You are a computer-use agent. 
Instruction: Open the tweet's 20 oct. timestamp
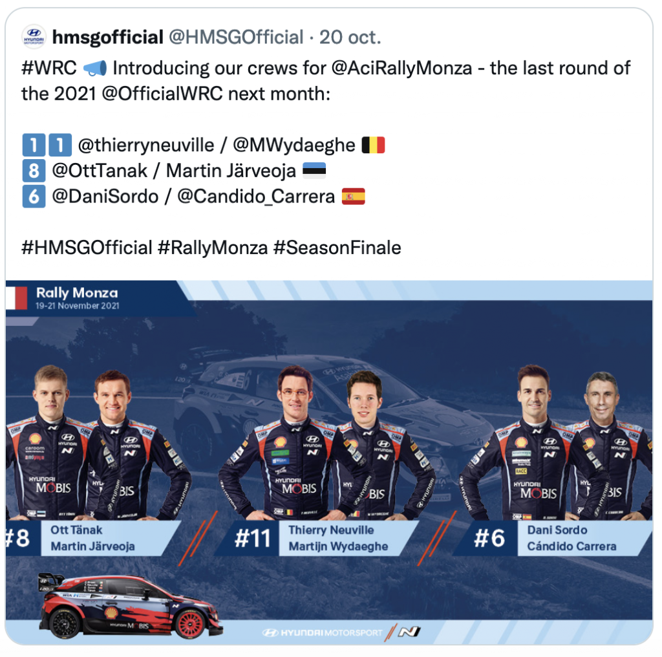pyautogui.click(x=350, y=37)
